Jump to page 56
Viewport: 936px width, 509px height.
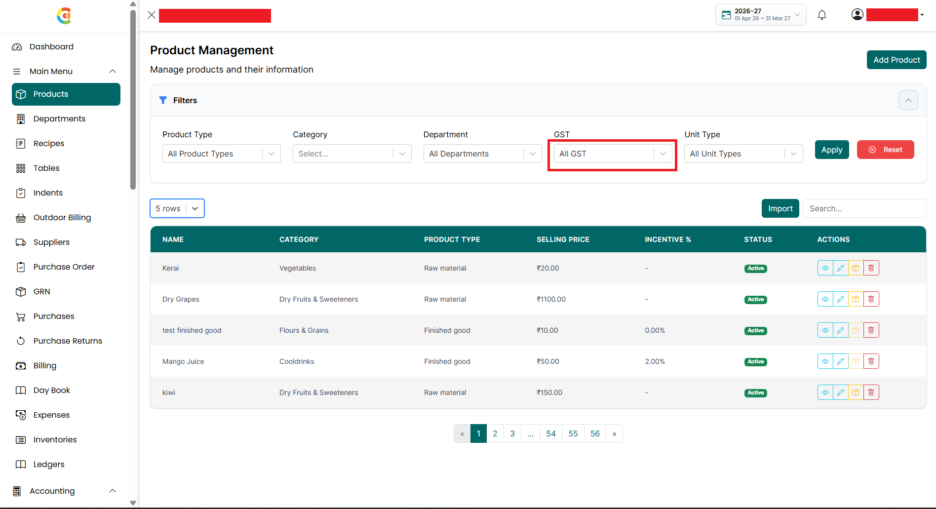coord(595,433)
